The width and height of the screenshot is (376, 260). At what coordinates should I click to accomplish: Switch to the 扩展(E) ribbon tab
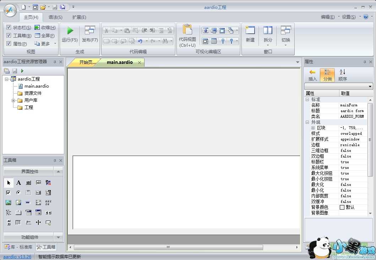(x=79, y=17)
